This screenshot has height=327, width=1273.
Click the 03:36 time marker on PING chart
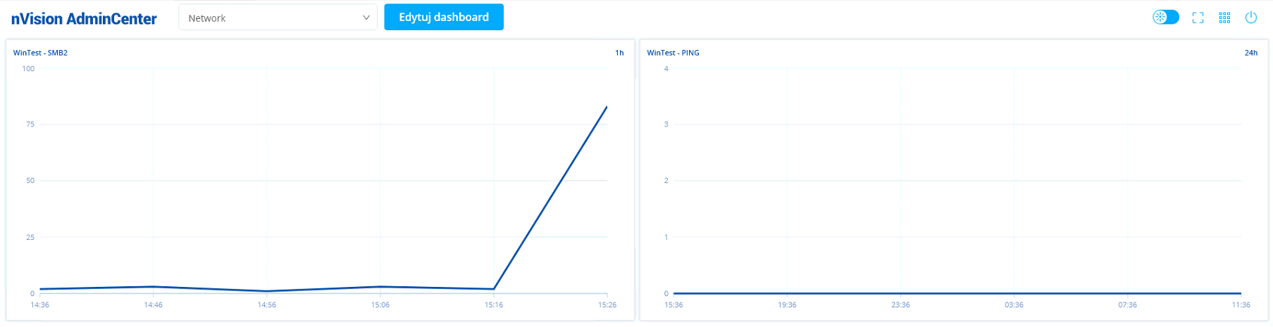pyautogui.click(x=1014, y=305)
